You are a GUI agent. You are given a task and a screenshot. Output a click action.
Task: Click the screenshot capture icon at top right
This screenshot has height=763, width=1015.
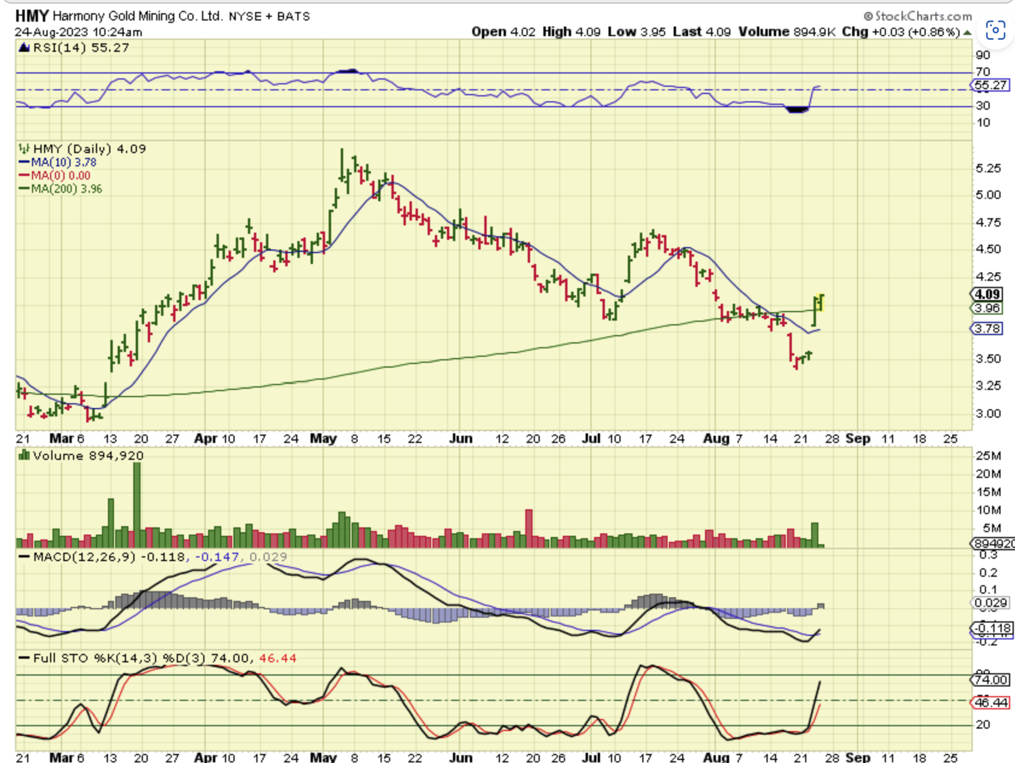(995, 30)
